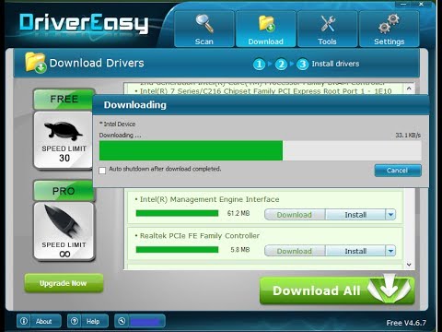Viewport: 442px width, 332px height.
Task: Enable auto shutdown after download completed
Action: 102,171
